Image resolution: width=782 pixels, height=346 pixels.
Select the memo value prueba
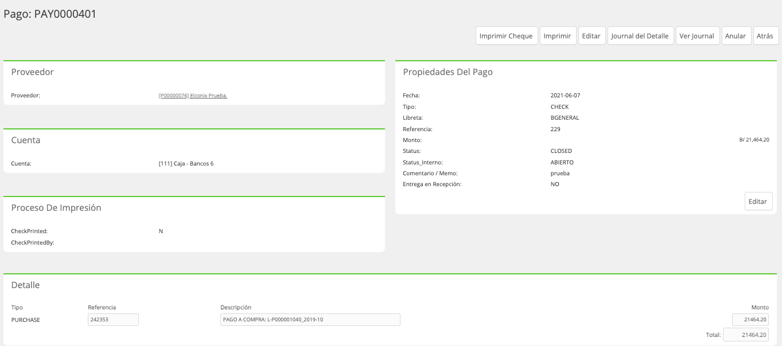tap(560, 174)
